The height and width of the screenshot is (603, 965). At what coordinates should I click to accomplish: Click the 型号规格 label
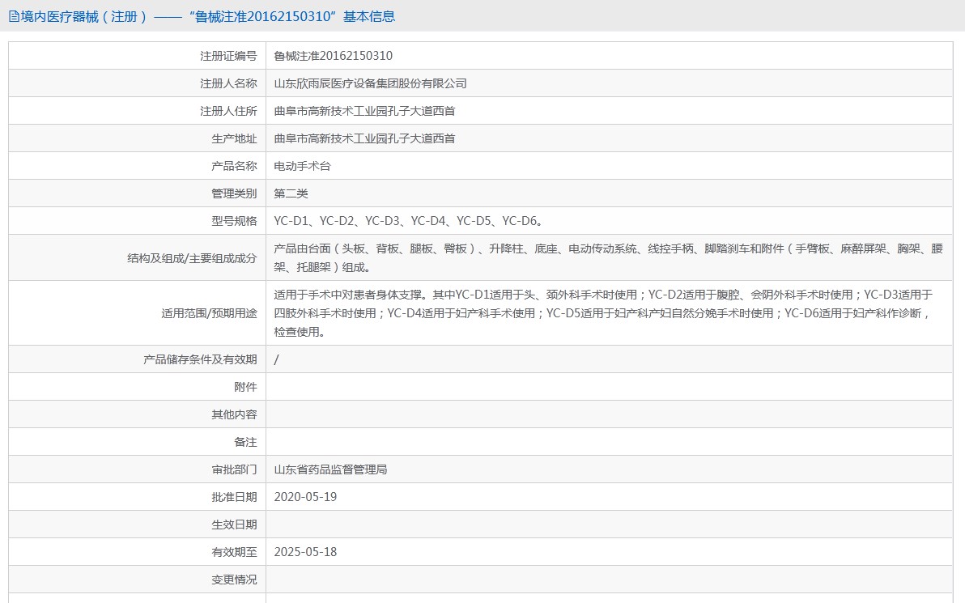coord(234,222)
